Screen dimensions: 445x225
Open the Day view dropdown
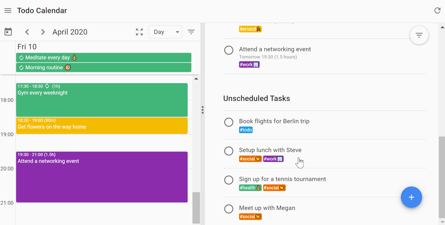[x=165, y=32]
